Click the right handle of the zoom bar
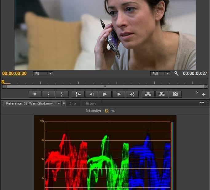210x190 pixels. 206,86
